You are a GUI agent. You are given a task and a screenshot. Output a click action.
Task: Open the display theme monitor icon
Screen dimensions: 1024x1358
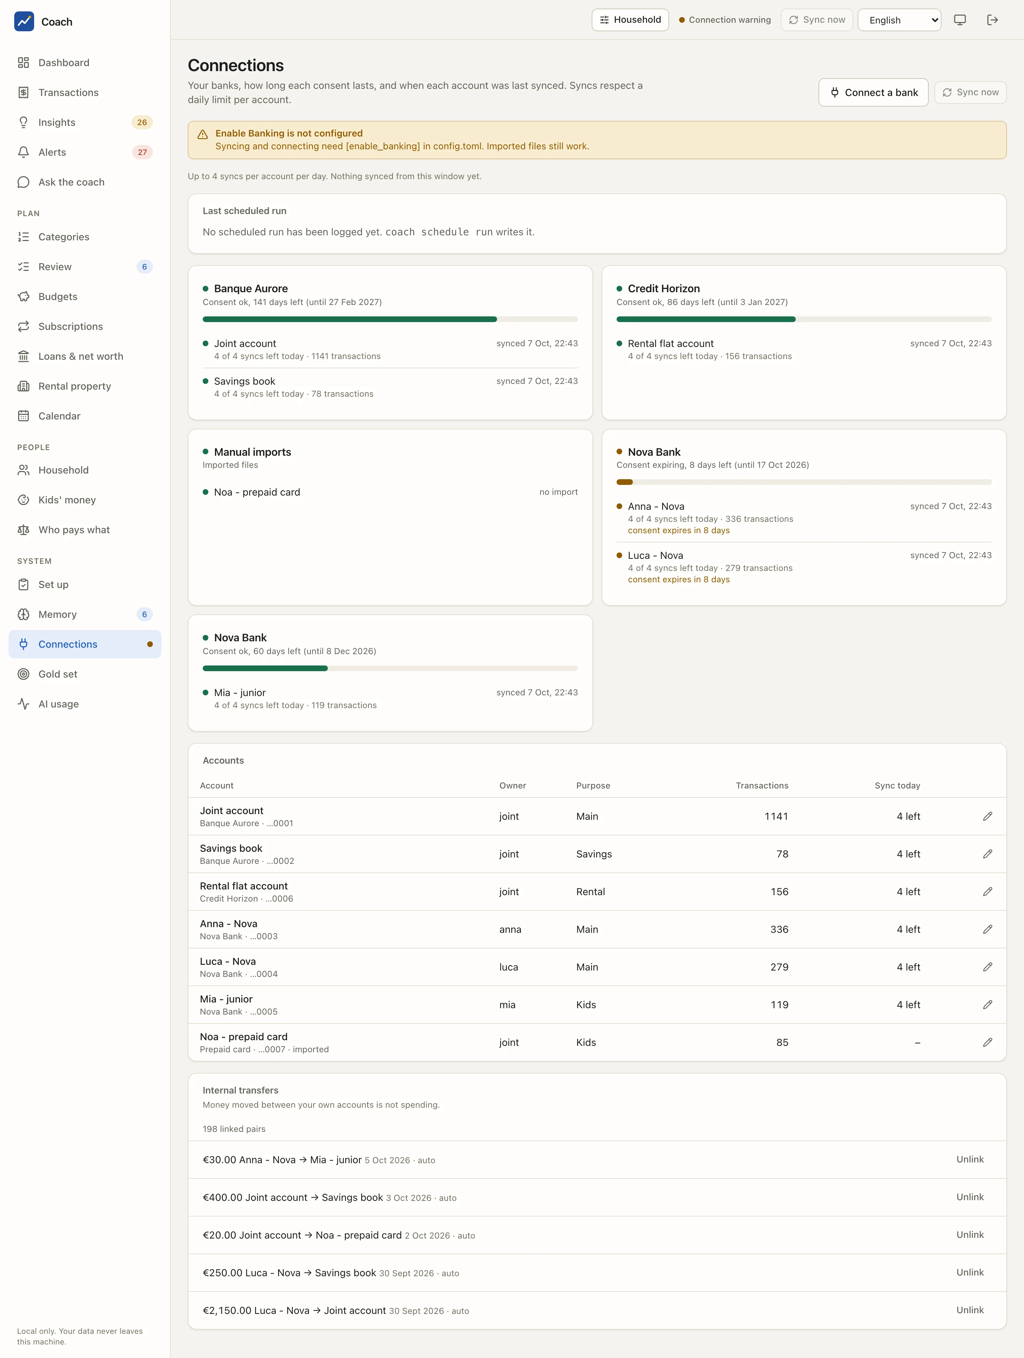[x=960, y=20]
